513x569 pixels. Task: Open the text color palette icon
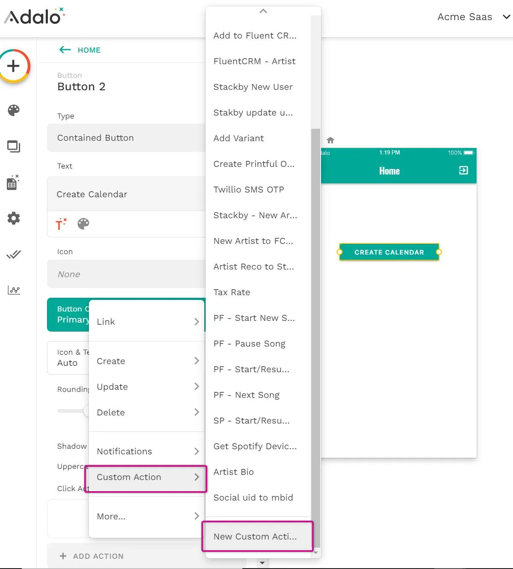coord(83,224)
